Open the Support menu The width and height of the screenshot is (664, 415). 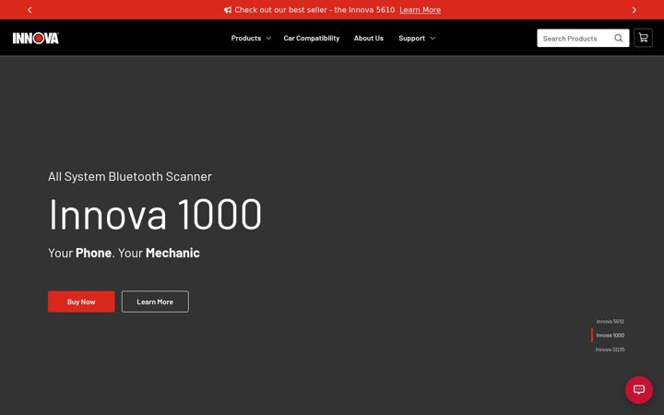[411, 38]
